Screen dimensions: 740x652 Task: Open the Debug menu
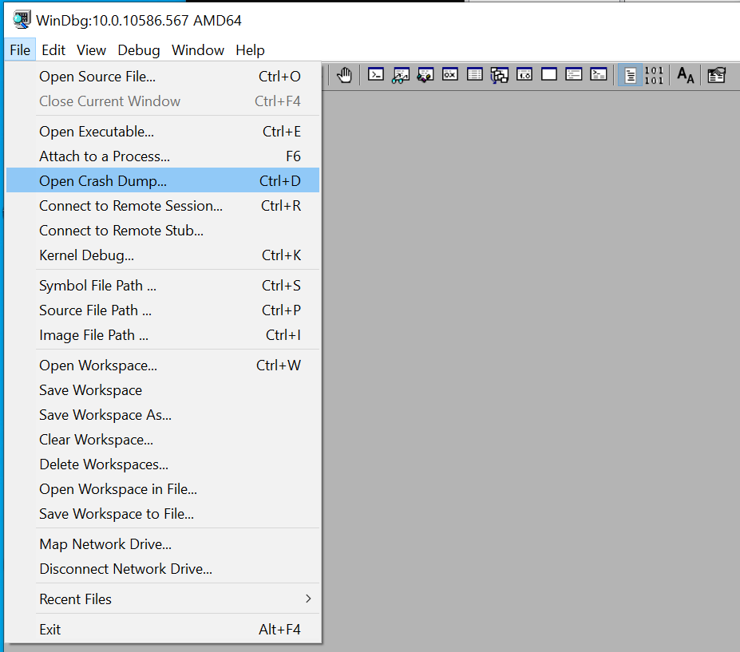tap(139, 50)
